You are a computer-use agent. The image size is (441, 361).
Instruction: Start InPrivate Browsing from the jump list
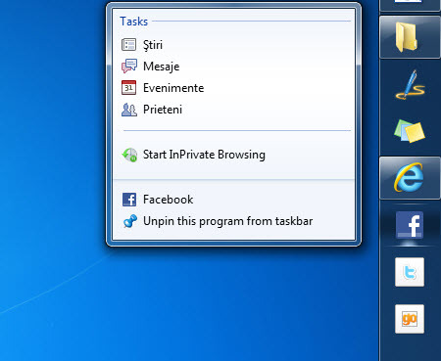tap(233, 155)
